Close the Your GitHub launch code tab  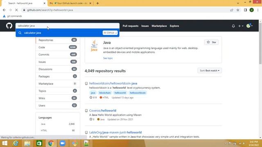[x=90, y=3]
